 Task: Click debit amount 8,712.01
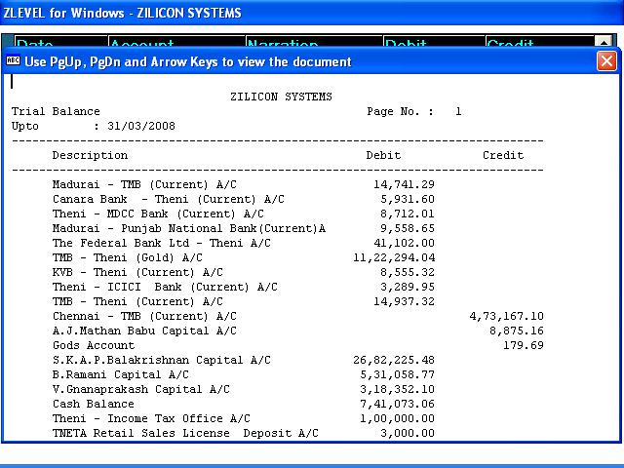408,214
